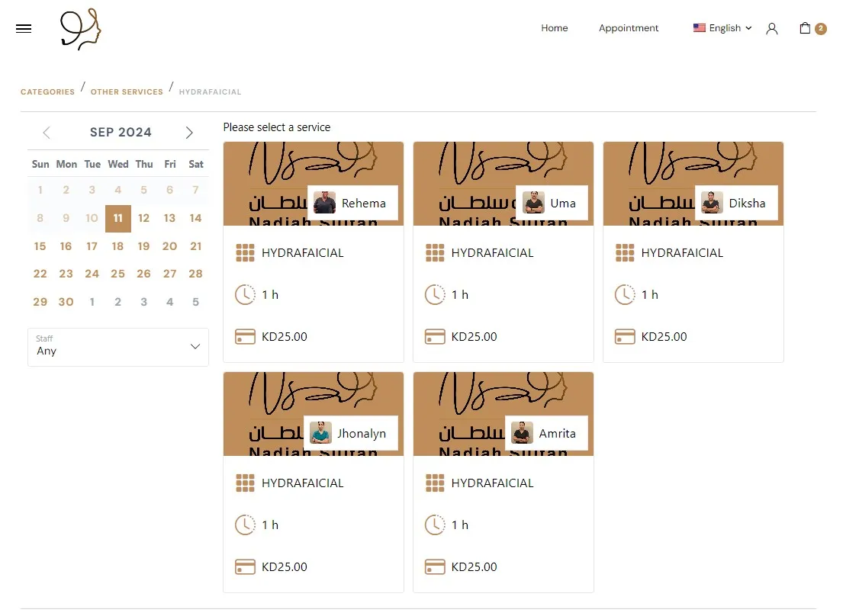Go to Home page
The image size is (859, 616).
[x=555, y=28]
